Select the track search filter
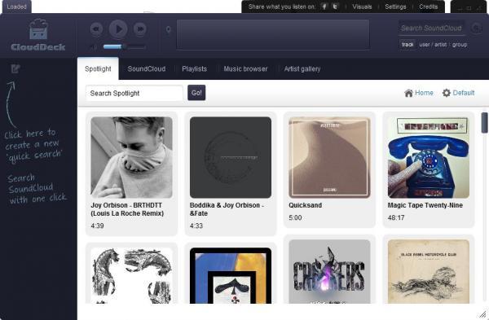The height and width of the screenshot is (320, 489). pyautogui.click(x=407, y=45)
